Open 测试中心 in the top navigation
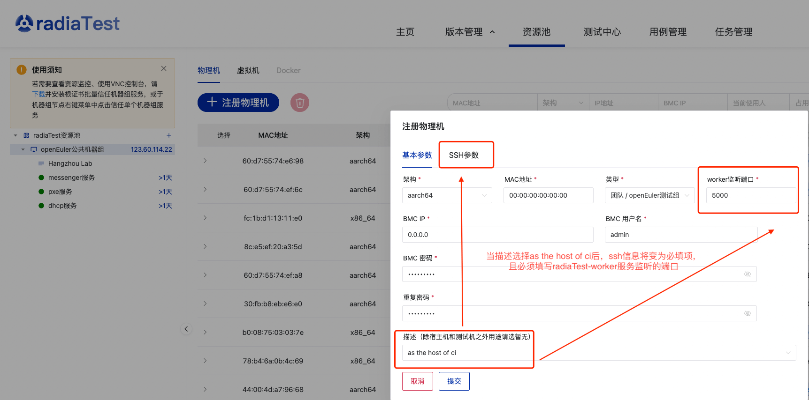 pyautogui.click(x=602, y=32)
